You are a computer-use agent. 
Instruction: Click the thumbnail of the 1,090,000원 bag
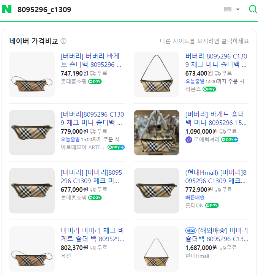click(x=157, y=133)
